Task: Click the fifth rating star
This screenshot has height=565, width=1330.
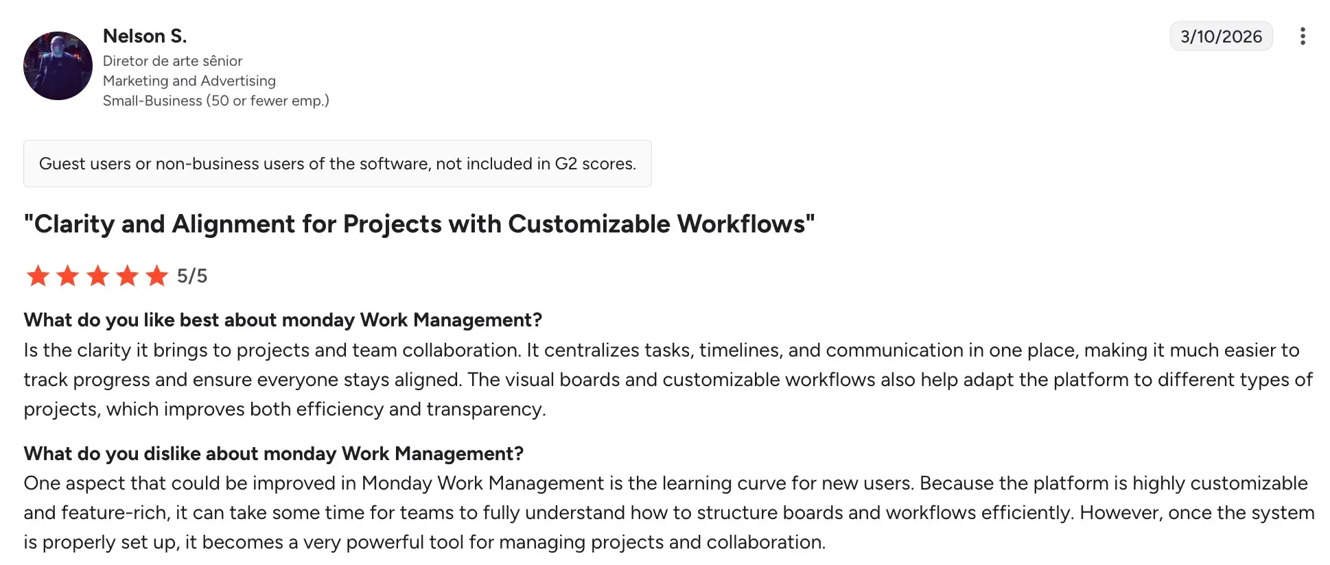Action: point(157,276)
